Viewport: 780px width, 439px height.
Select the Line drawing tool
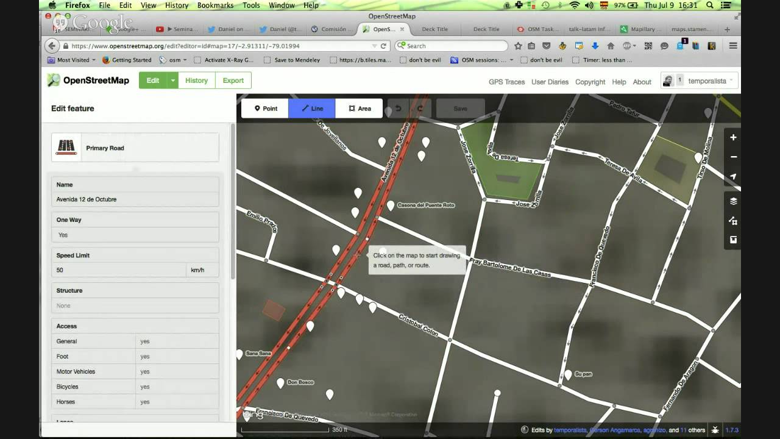coord(312,109)
